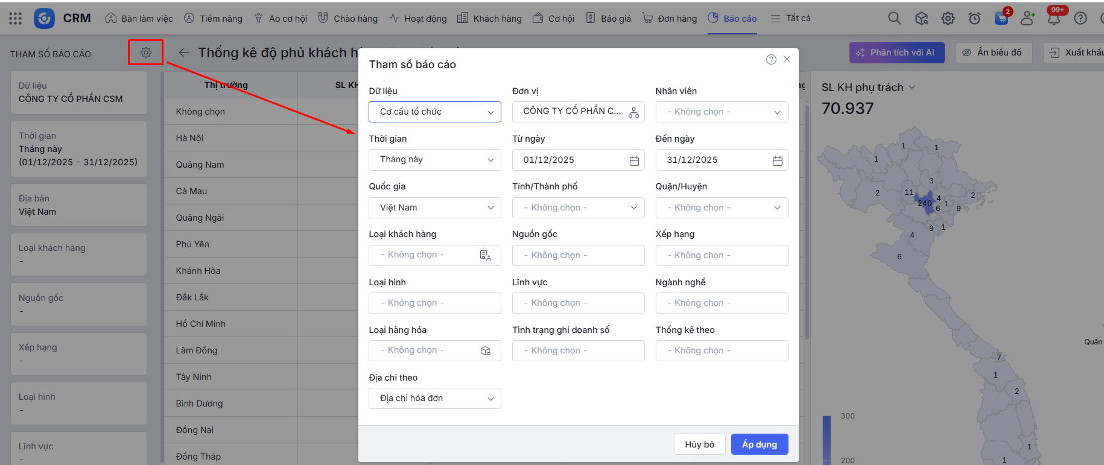Open the notifications bell icon
This screenshot has height=465, width=1104.
(1053, 19)
